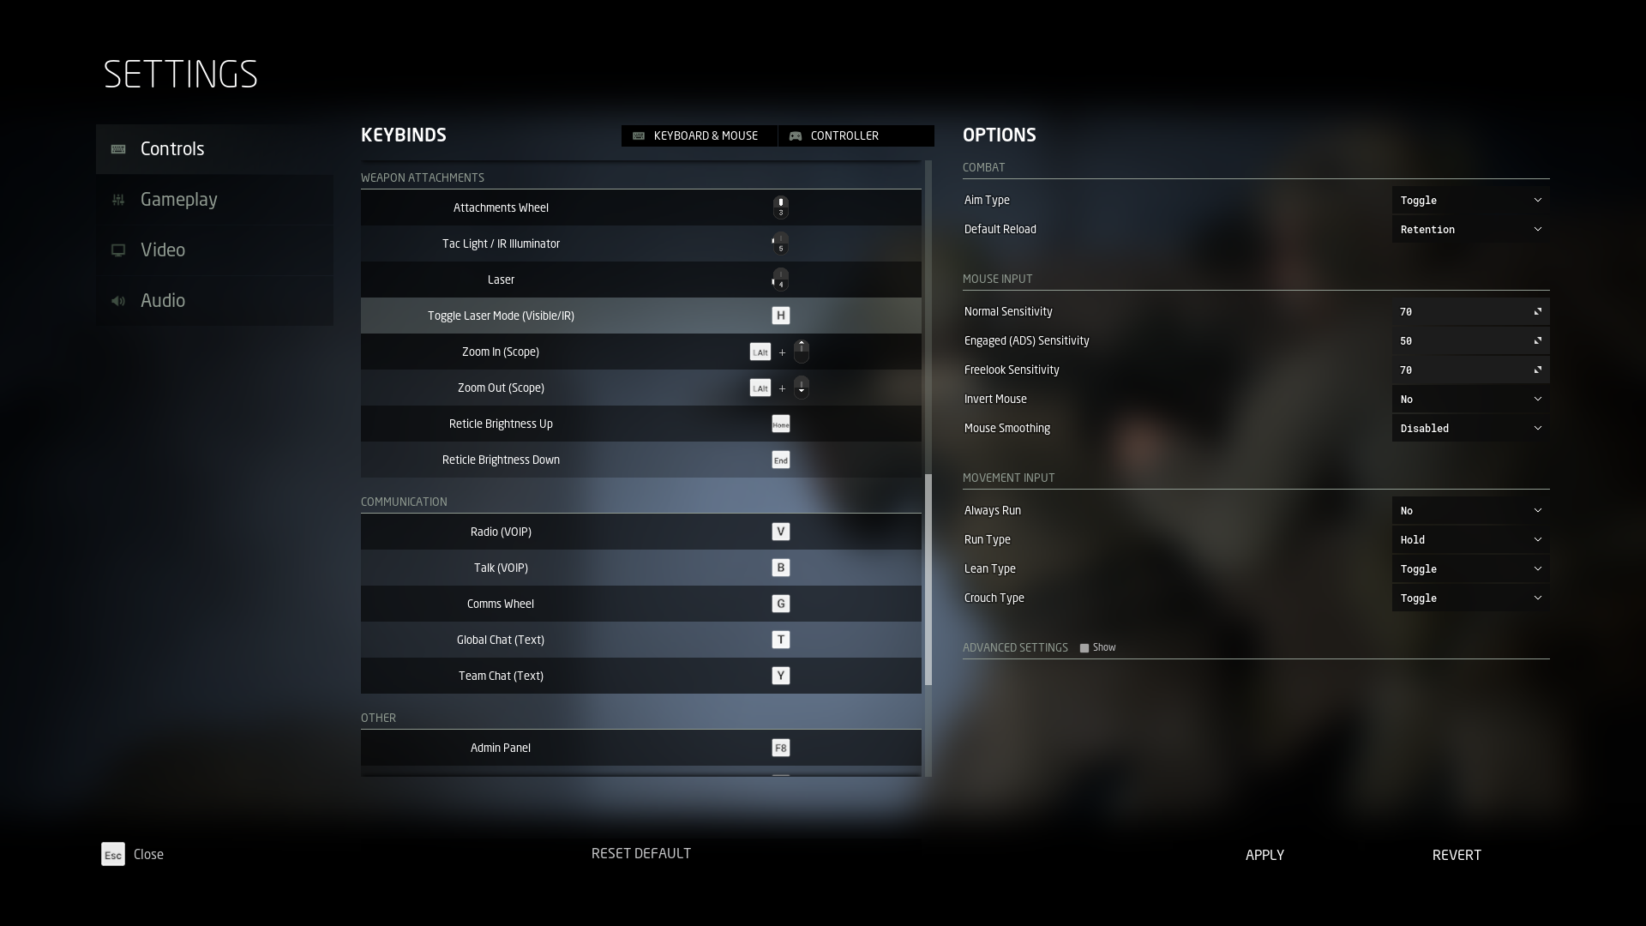
Task: Toggle the Advanced Settings Show checkbox
Action: coord(1083,646)
